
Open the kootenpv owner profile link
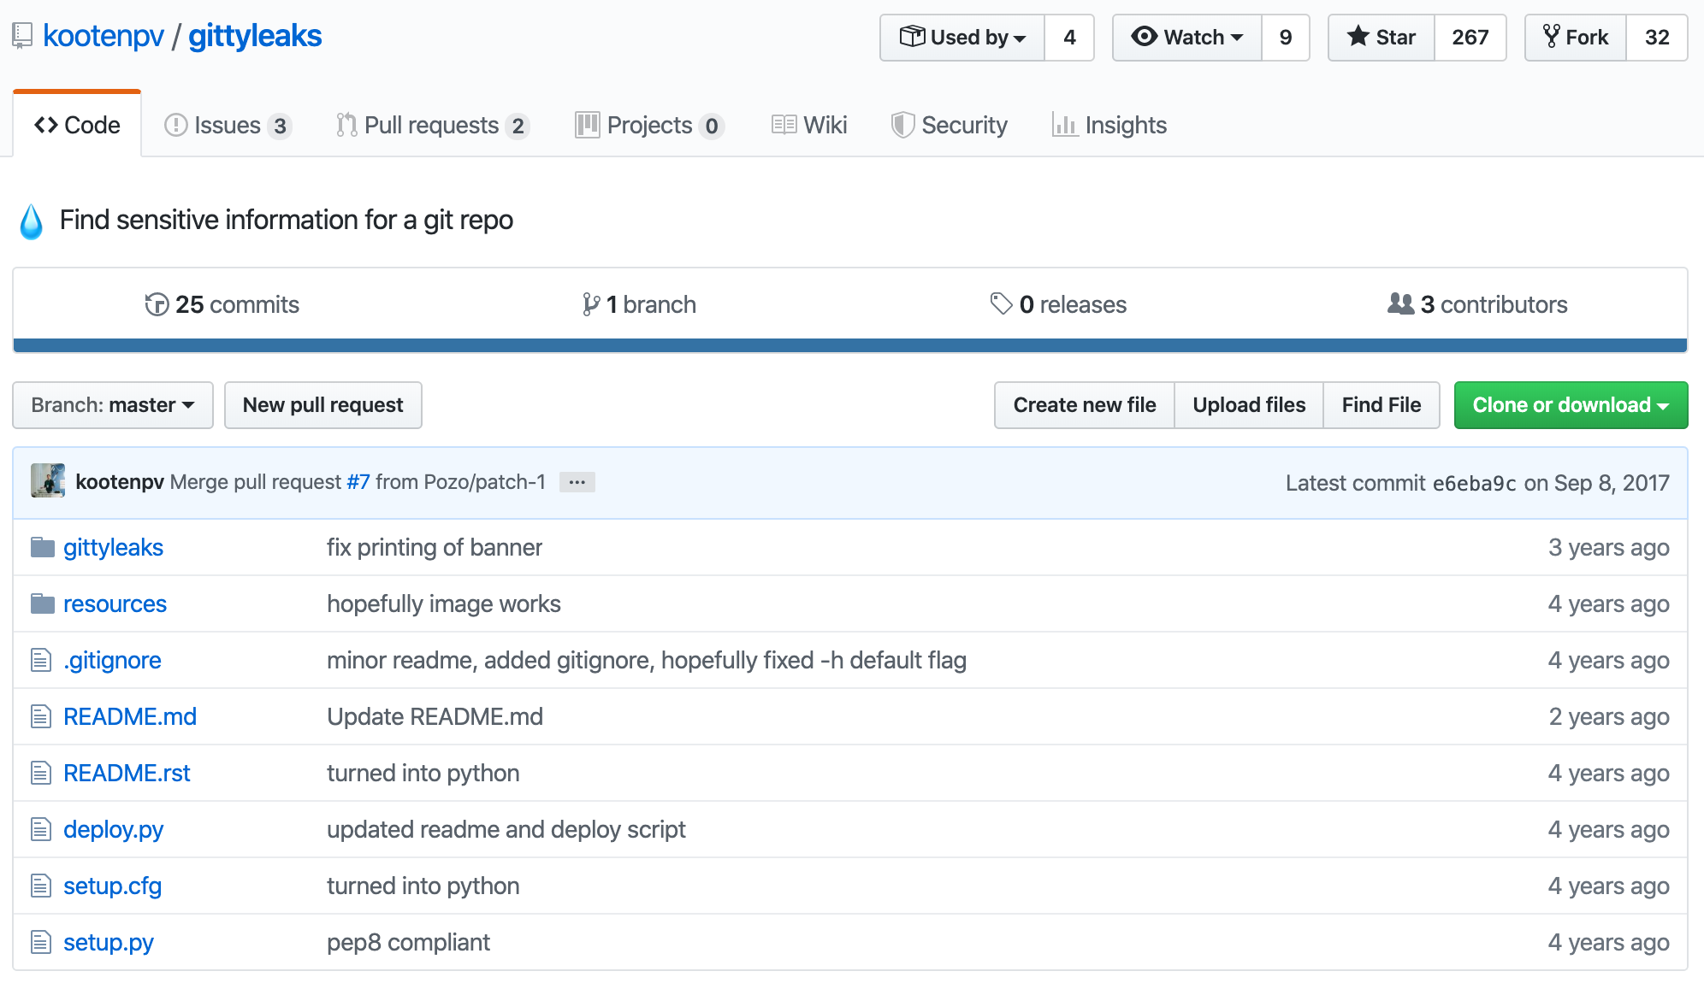point(104,36)
